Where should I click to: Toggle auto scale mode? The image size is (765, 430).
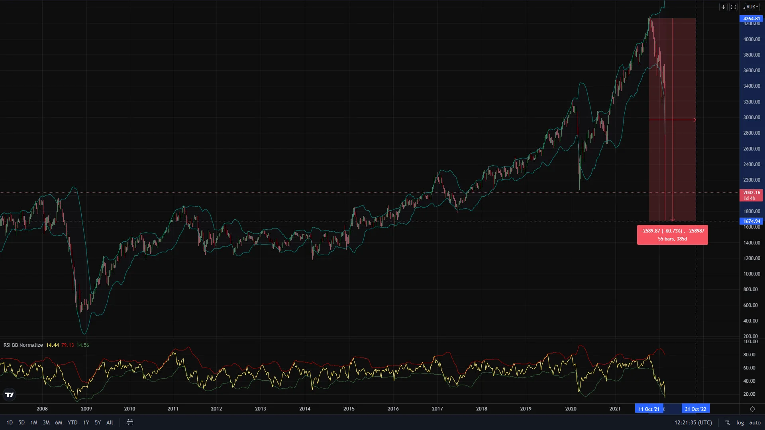point(755,422)
